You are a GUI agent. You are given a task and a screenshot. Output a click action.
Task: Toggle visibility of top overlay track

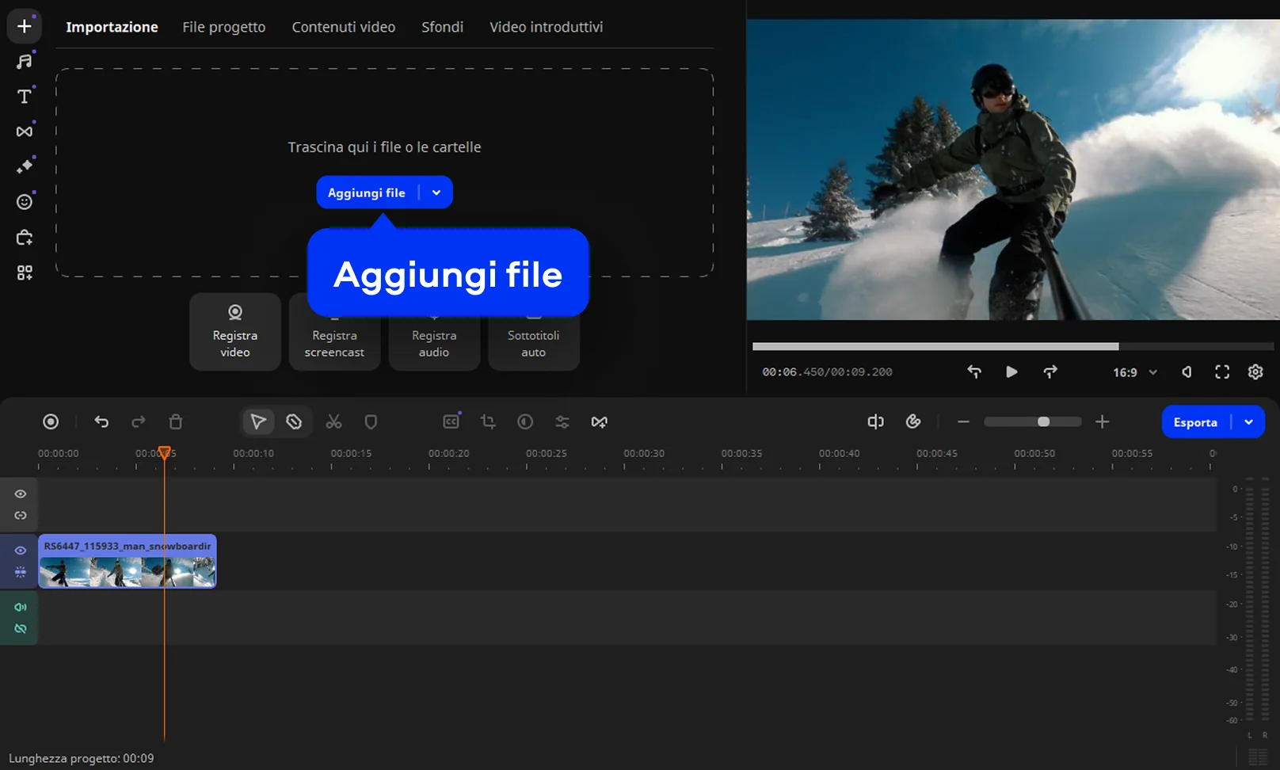pos(21,494)
